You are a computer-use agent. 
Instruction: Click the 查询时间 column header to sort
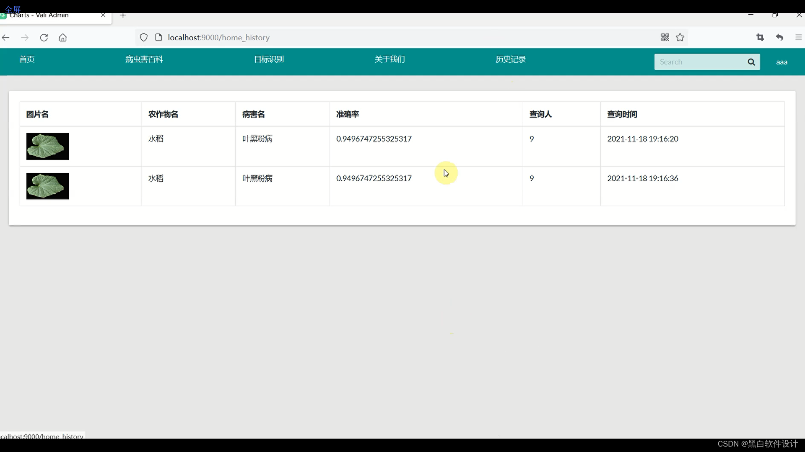coord(623,114)
